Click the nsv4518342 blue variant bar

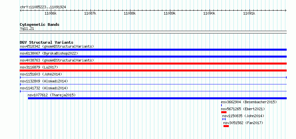153,50
